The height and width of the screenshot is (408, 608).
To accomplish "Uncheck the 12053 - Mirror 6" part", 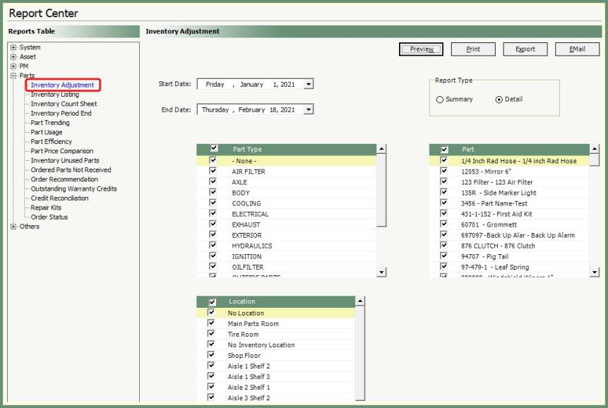I will [443, 171].
